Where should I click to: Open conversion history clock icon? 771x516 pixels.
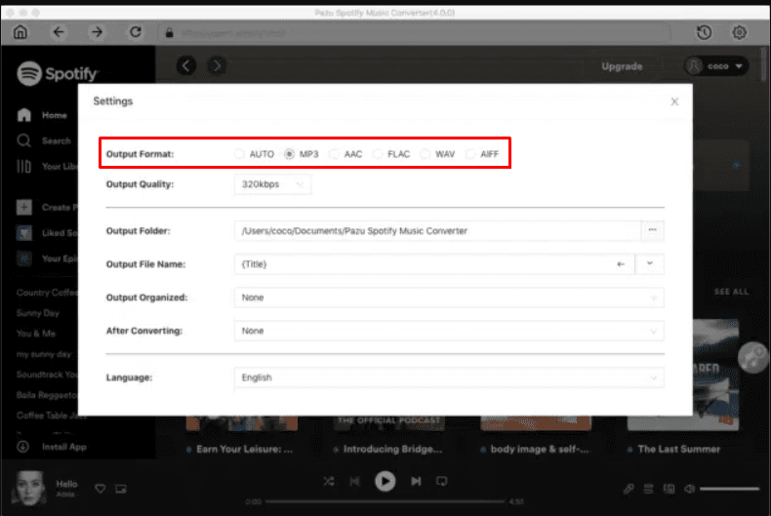pos(704,32)
